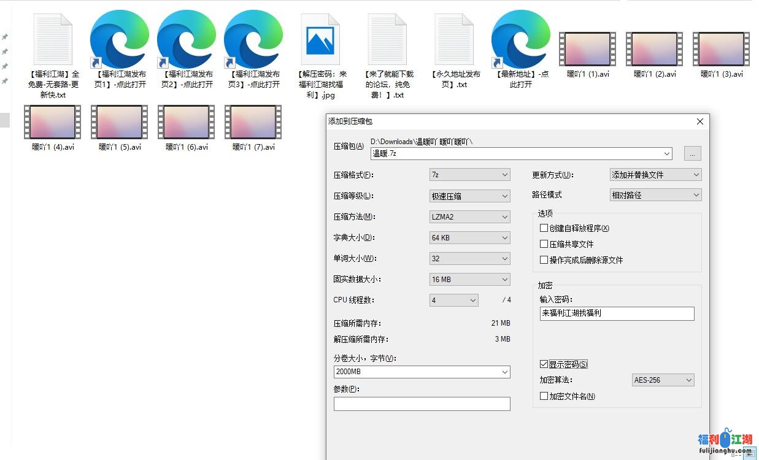This screenshot has width=759, height=460.
Task: Toggle the 显示密码 checkbox
Action: coord(544,364)
